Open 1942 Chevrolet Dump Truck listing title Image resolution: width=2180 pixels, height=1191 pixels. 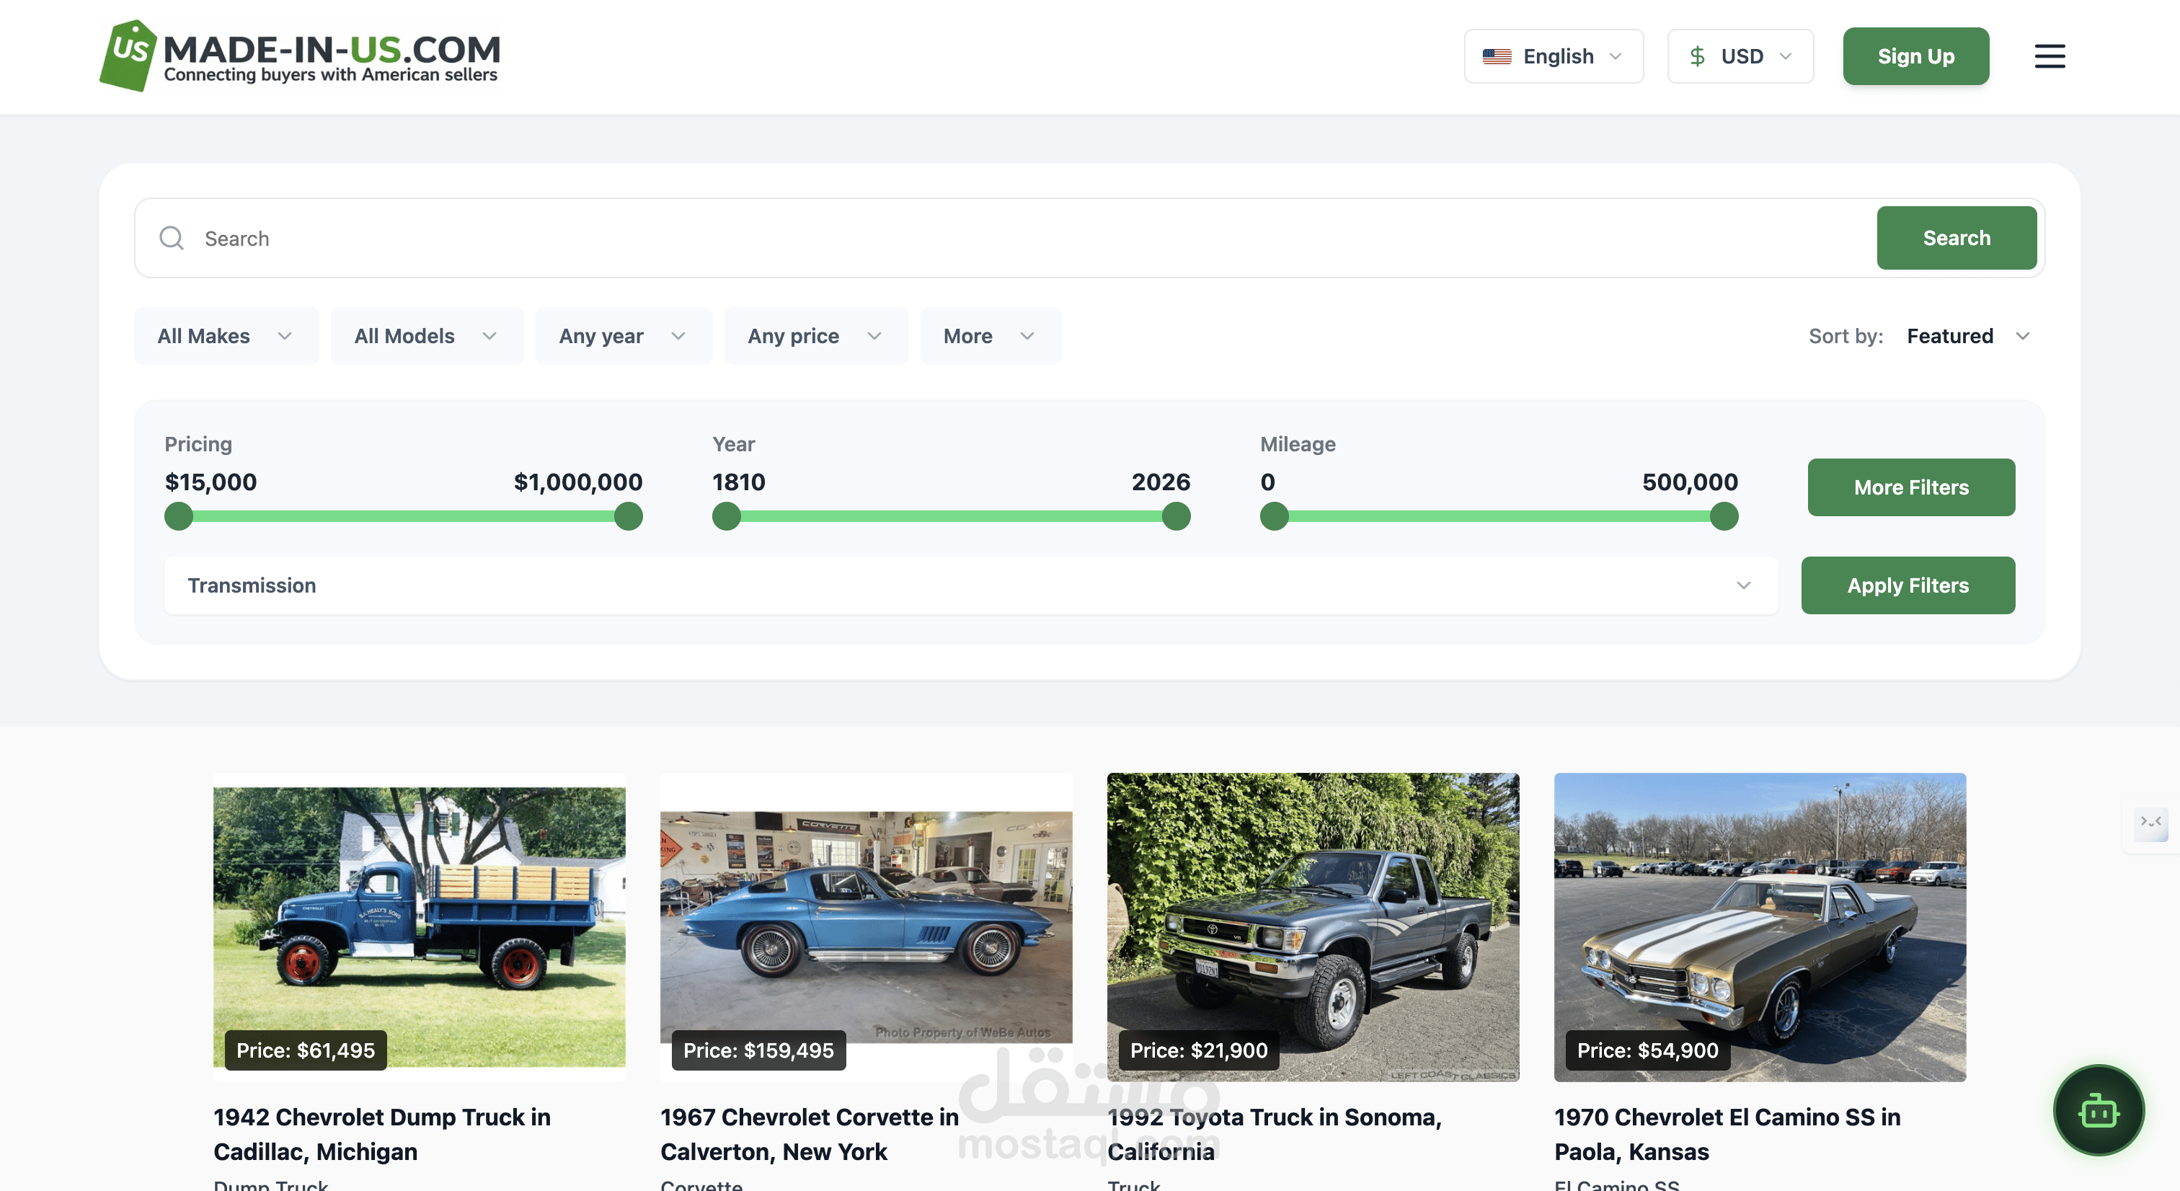tap(381, 1133)
